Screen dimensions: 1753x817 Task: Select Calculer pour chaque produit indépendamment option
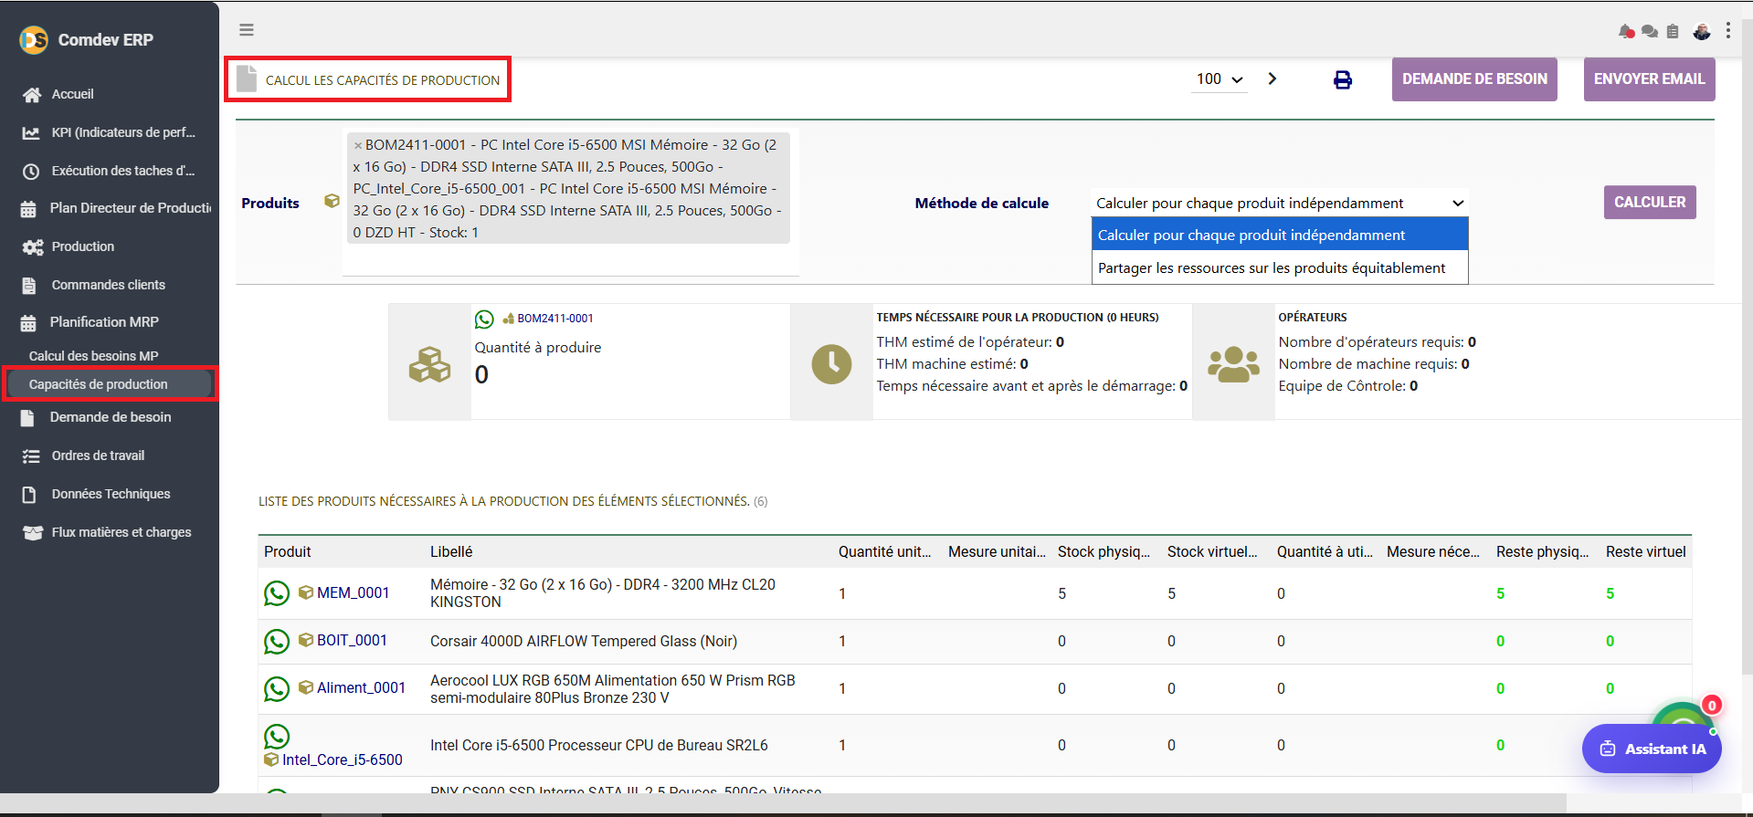click(x=1280, y=235)
